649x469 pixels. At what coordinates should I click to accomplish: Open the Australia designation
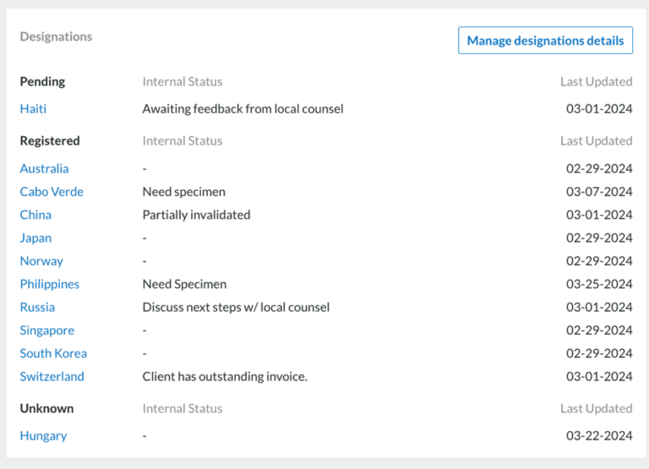pyautogui.click(x=45, y=169)
